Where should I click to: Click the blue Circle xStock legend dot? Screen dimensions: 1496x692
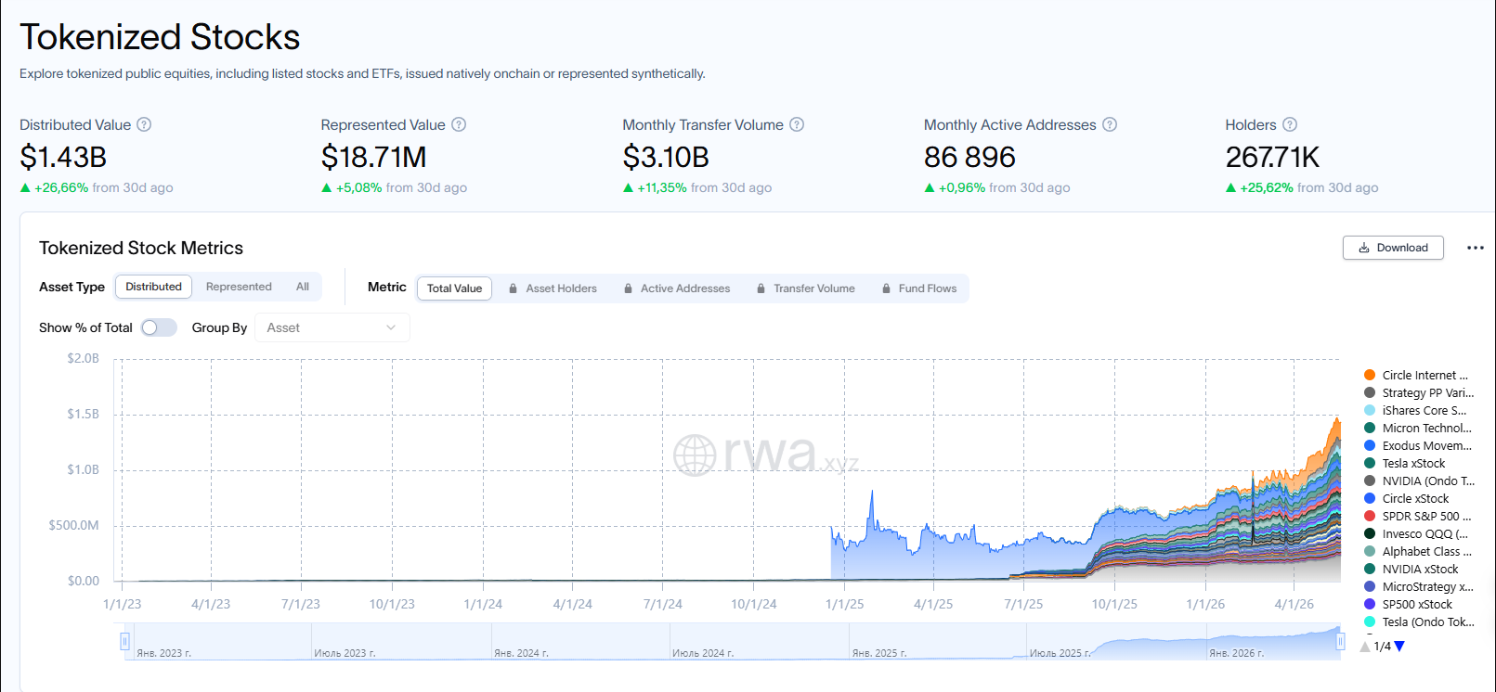[1370, 498]
